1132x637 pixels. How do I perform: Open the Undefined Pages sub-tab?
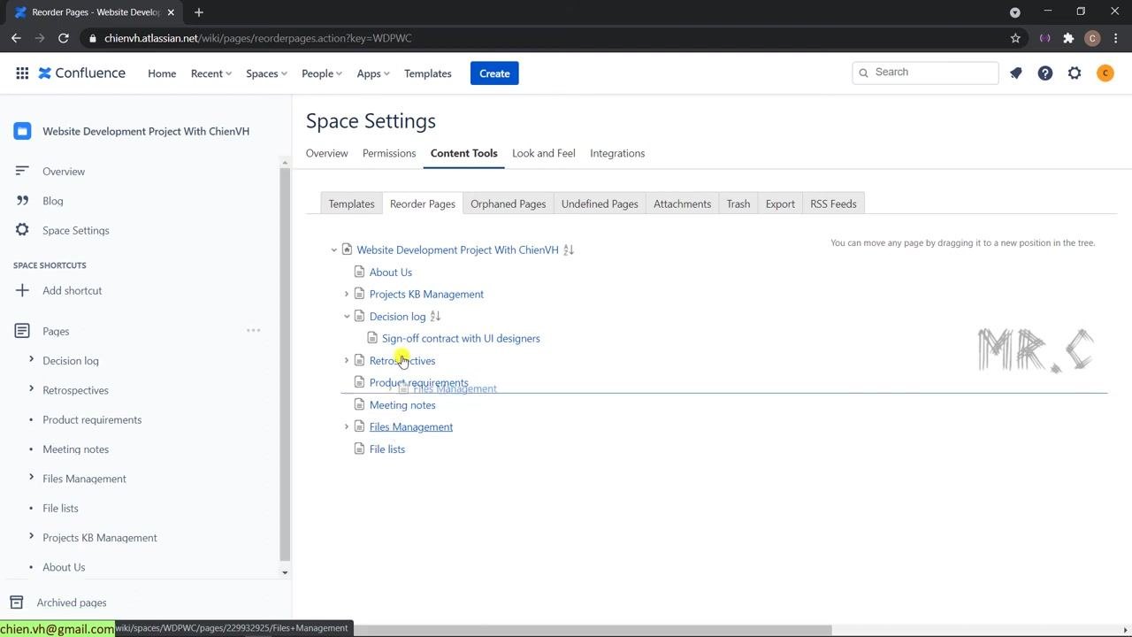click(600, 203)
